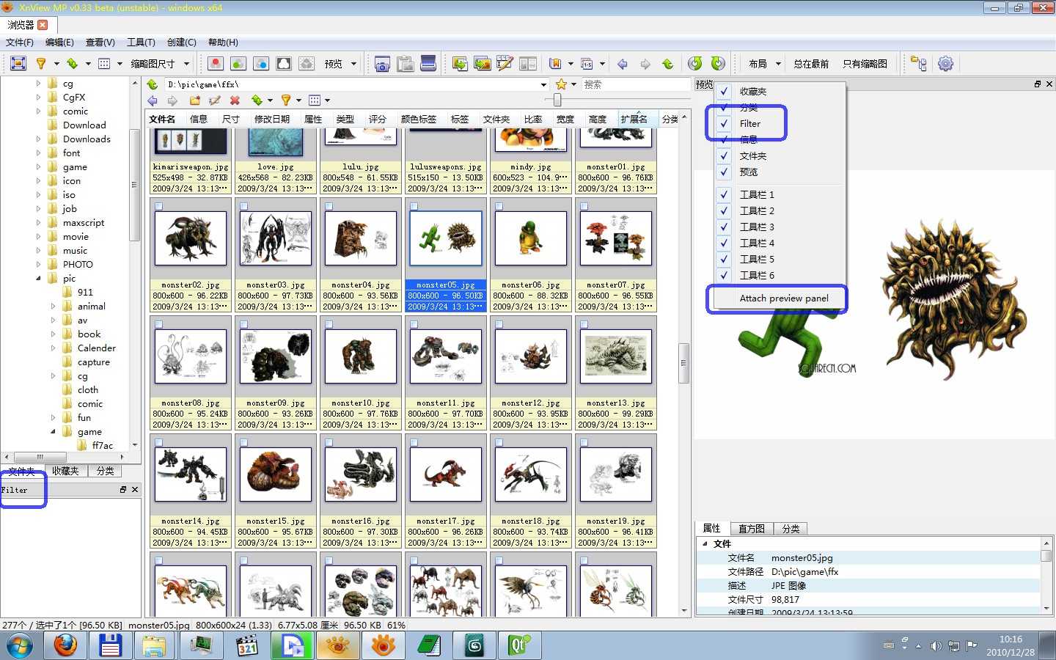The width and height of the screenshot is (1056, 660).
Task: Click the rename pencil icon in the browser toolbar
Action: point(215,100)
